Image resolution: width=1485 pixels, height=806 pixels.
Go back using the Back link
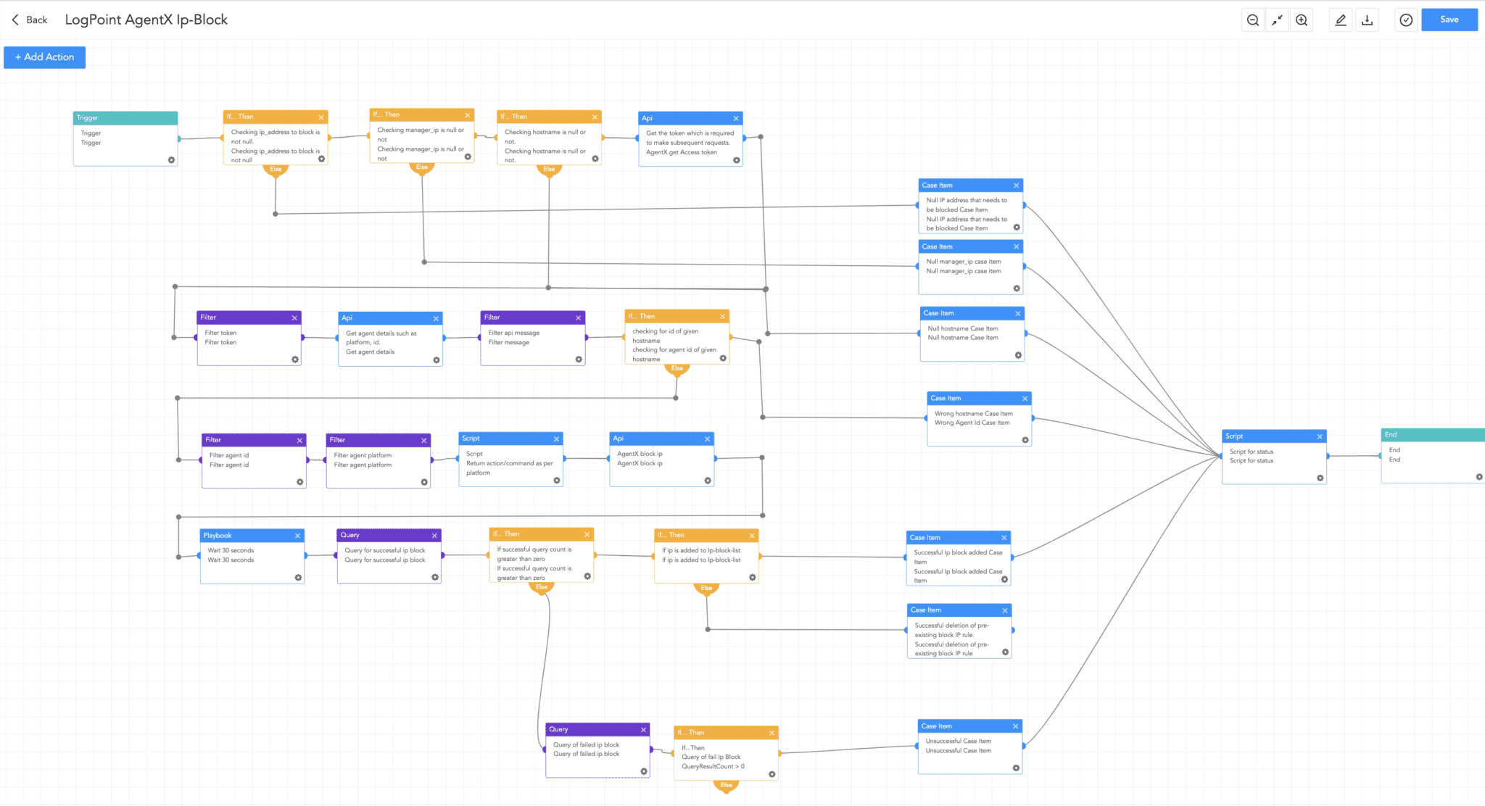click(x=30, y=20)
